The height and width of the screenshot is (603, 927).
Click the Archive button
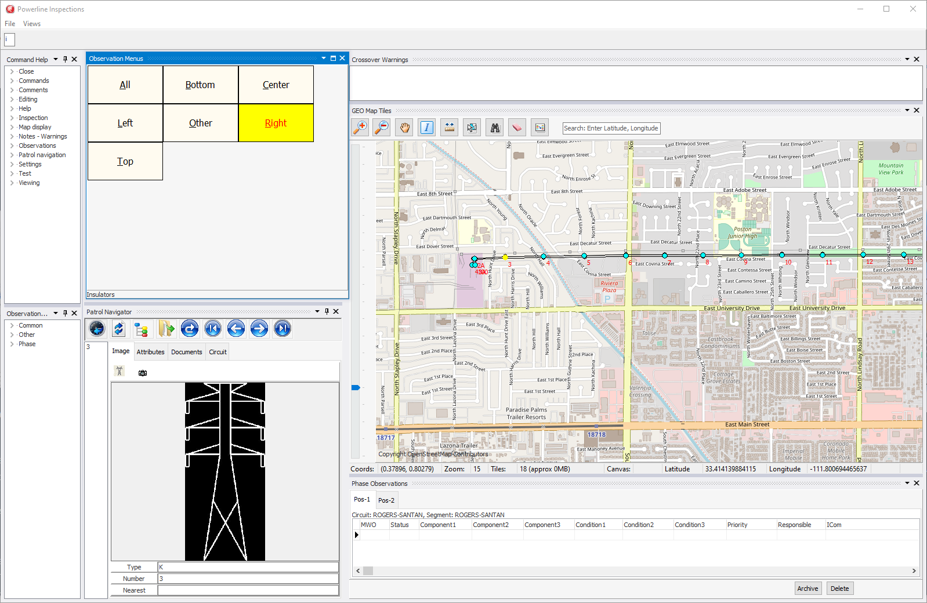coord(807,589)
